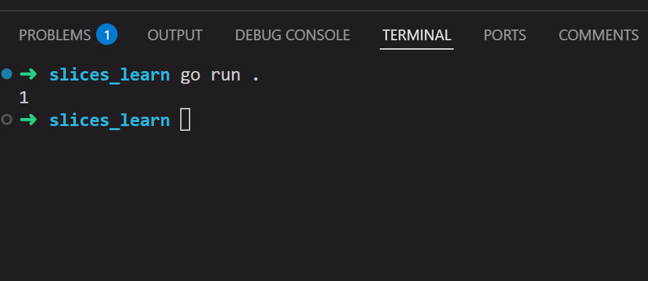Click the blue command decoration dot
This screenshot has height=281, width=648.
(7, 74)
